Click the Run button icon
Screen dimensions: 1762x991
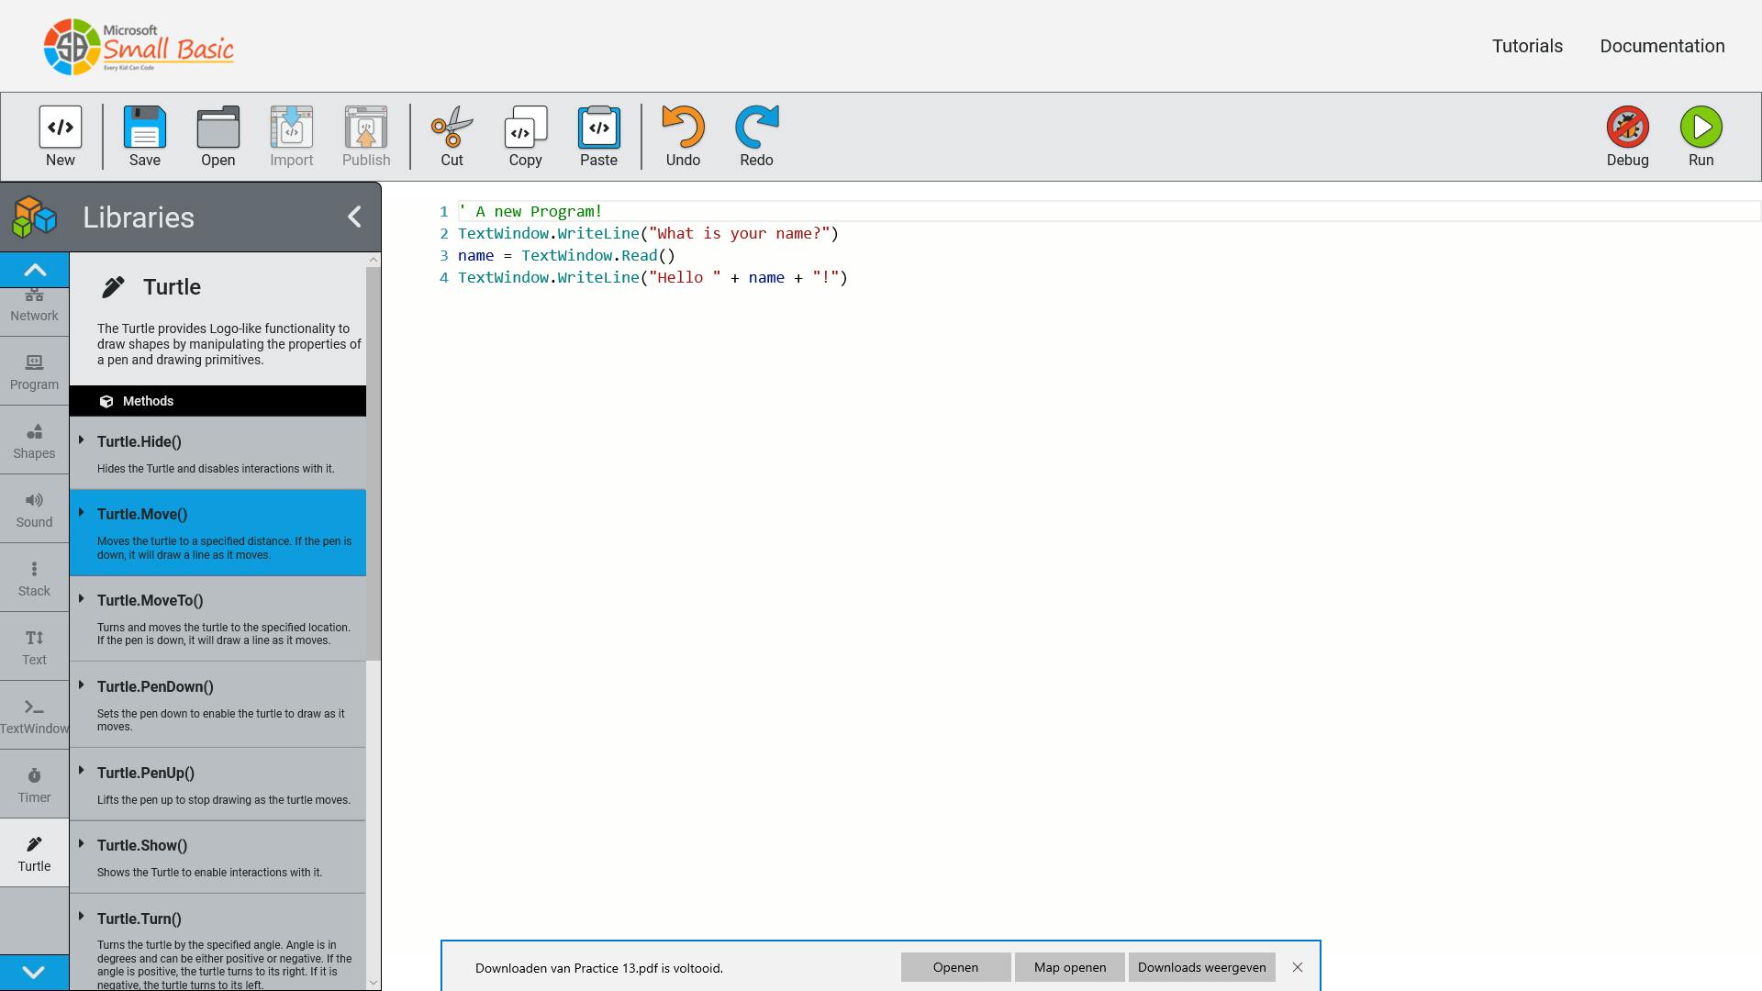[x=1701, y=127]
